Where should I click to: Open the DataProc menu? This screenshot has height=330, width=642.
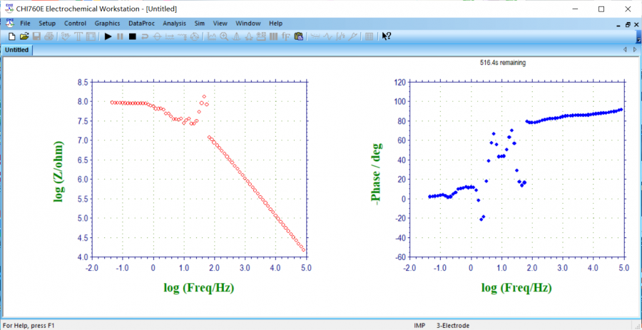pos(141,24)
